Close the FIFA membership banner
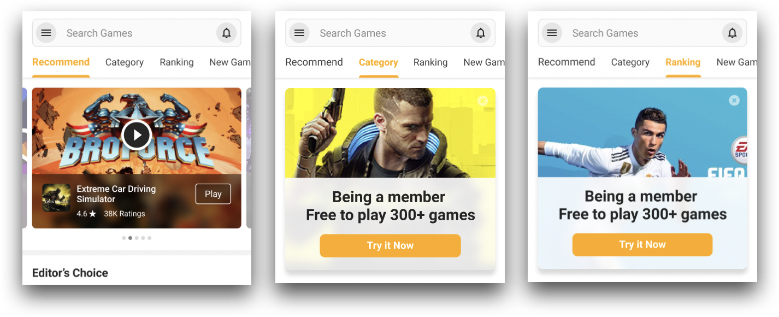Screen dimensions: 779x317 [x=734, y=100]
